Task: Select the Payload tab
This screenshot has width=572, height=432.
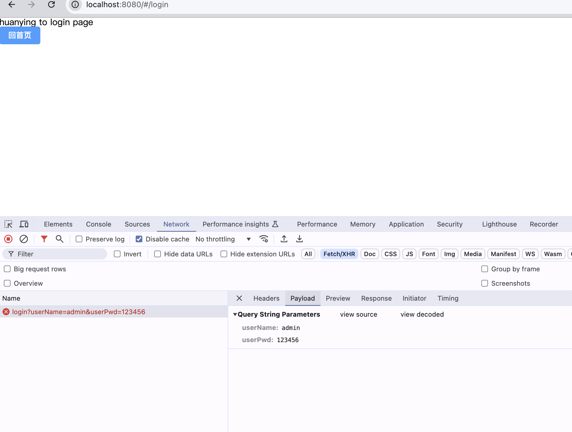Action: click(303, 298)
